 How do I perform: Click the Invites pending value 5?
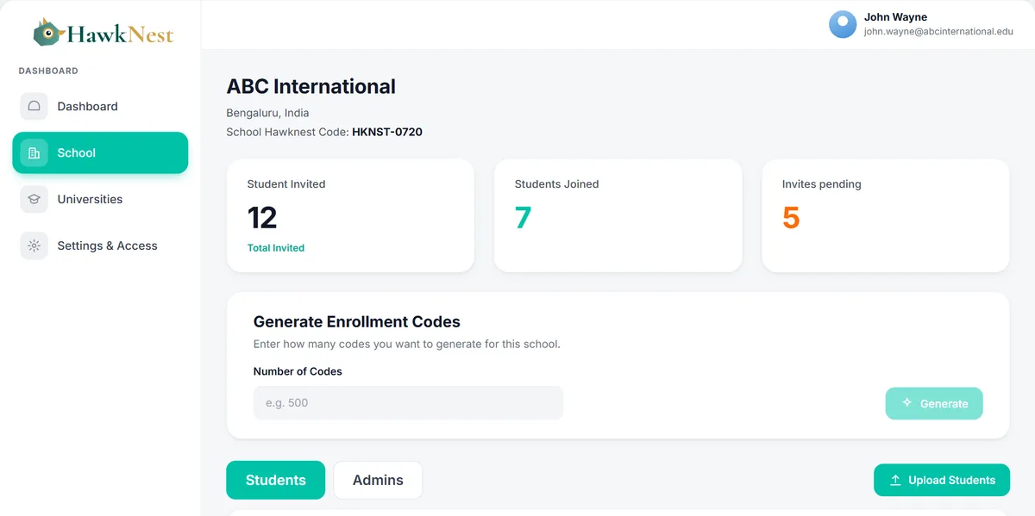(791, 218)
